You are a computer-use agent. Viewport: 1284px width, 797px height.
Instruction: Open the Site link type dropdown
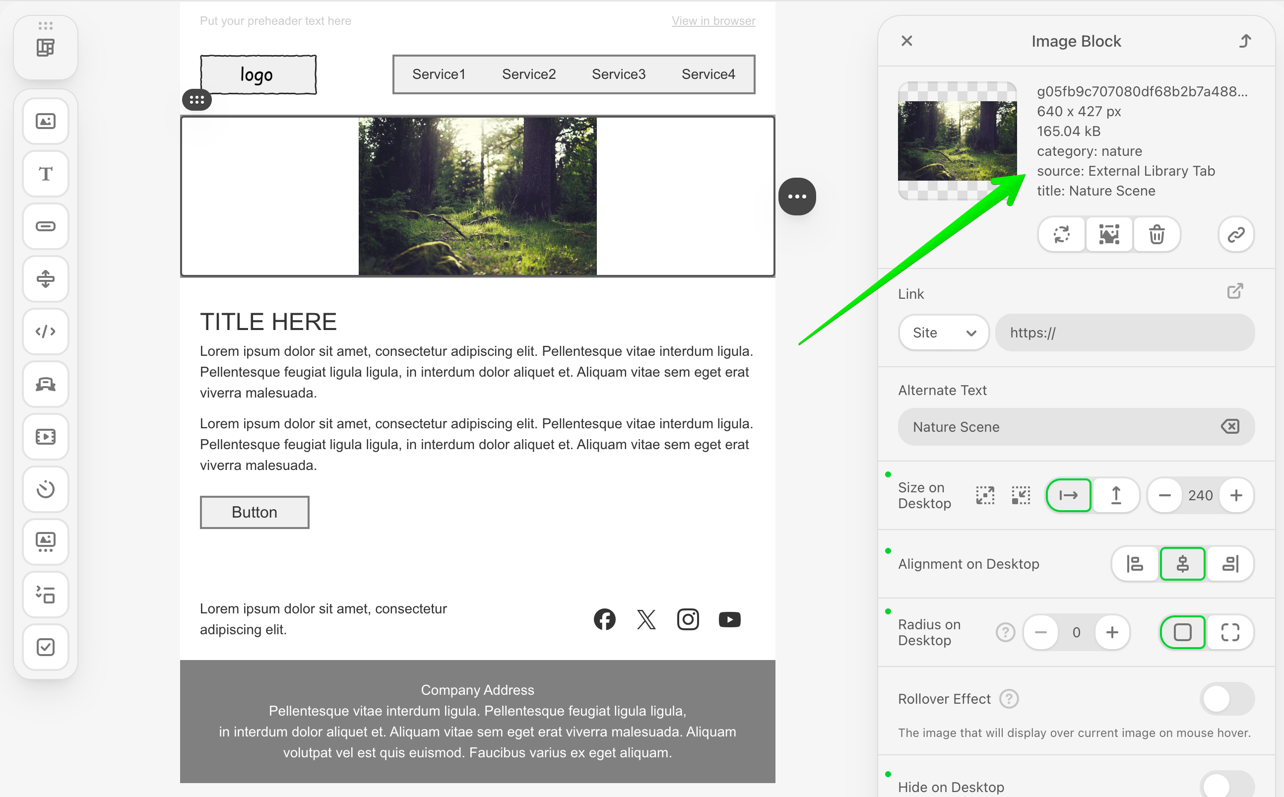pyautogui.click(x=943, y=332)
